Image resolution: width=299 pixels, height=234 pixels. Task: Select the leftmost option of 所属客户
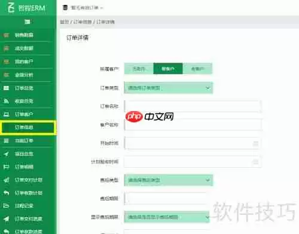coord(139,69)
